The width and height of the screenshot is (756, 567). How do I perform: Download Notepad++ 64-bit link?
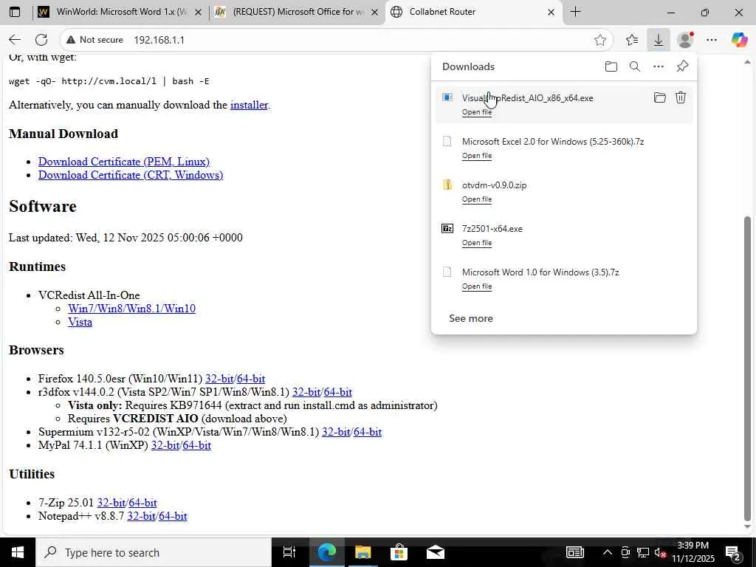173,516
